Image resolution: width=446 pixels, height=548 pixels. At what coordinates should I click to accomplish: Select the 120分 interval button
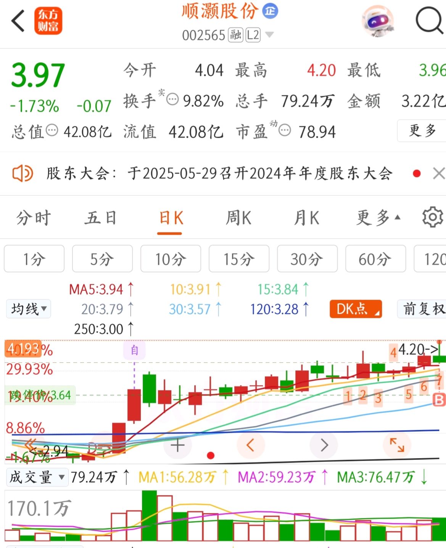(x=430, y=259)
